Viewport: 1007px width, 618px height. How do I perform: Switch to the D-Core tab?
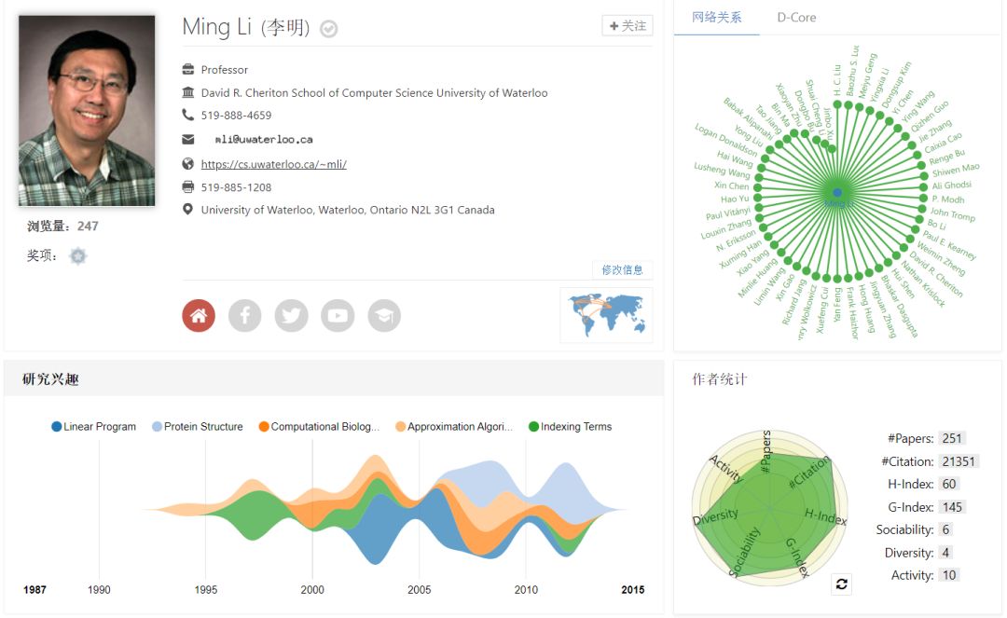pyautogui.click(x=796, y=18)
